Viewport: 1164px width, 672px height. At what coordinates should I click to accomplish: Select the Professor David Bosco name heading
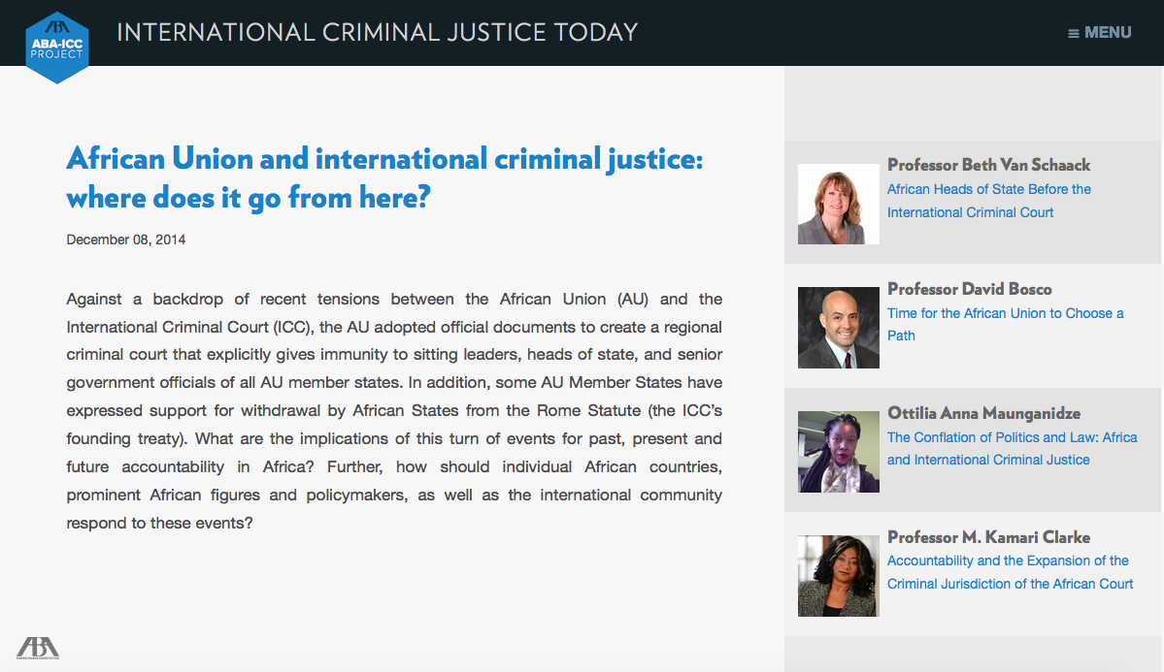point(970,289)
